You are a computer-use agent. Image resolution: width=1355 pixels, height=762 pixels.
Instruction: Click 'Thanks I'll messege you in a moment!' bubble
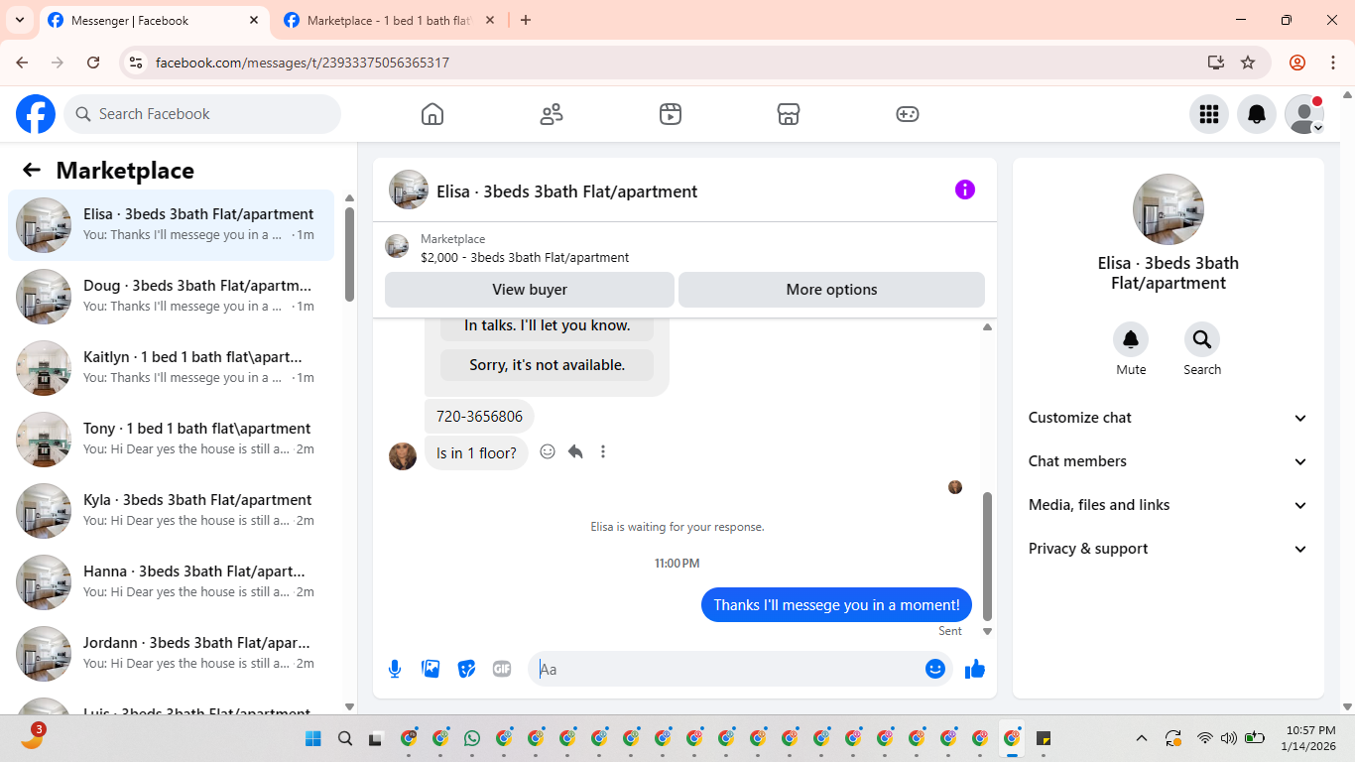[836, 605]
